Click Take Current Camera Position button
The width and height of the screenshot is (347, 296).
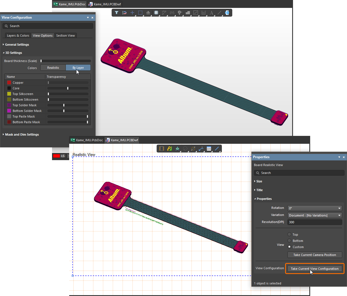point(315,255)
